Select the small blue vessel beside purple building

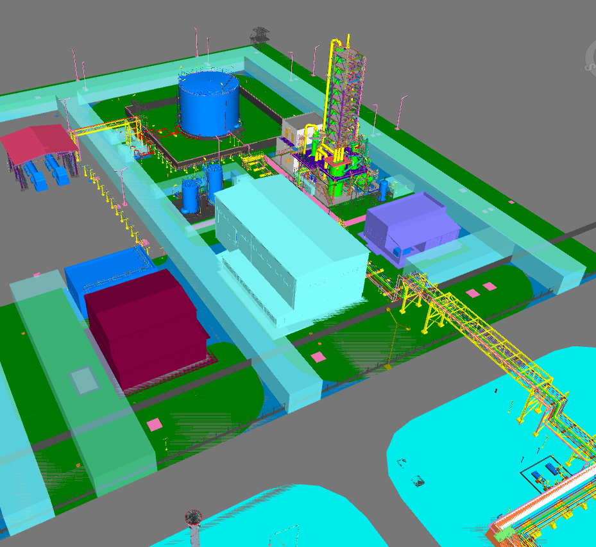[384, 190]
